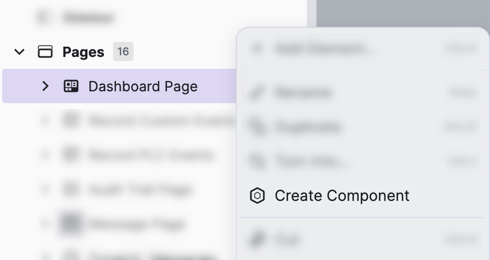Screen dimensions: 490x260
Task: Click the Cut menu entry's icon
Action: tap(256, 239)
